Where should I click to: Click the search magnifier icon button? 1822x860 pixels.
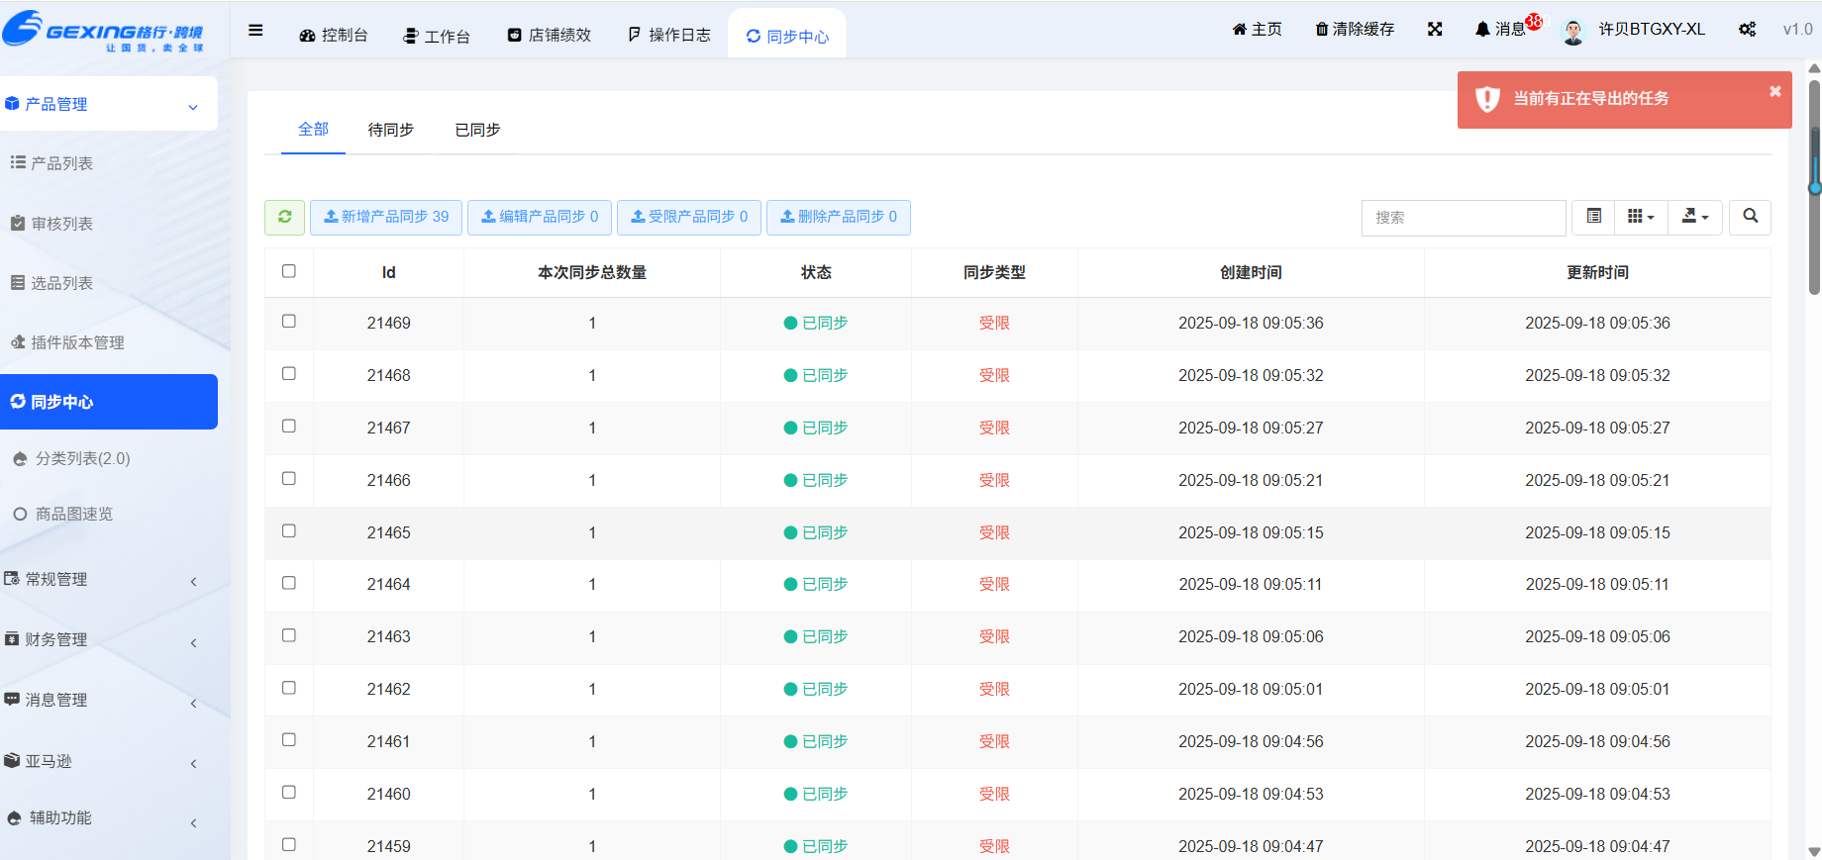1750,217
